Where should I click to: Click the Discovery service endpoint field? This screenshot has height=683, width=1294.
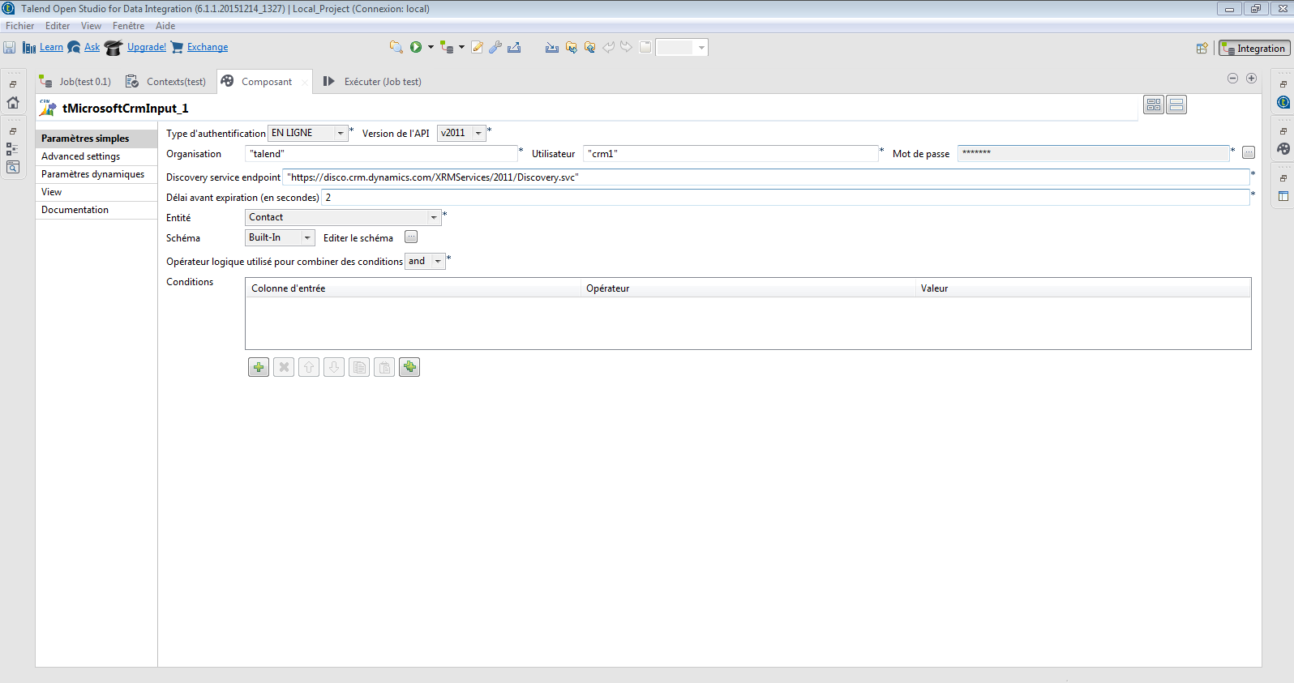[x=766, y=177]
